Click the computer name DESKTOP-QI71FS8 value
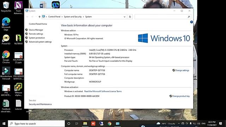This screenshot has width=226, height=127. pos(97,71)
